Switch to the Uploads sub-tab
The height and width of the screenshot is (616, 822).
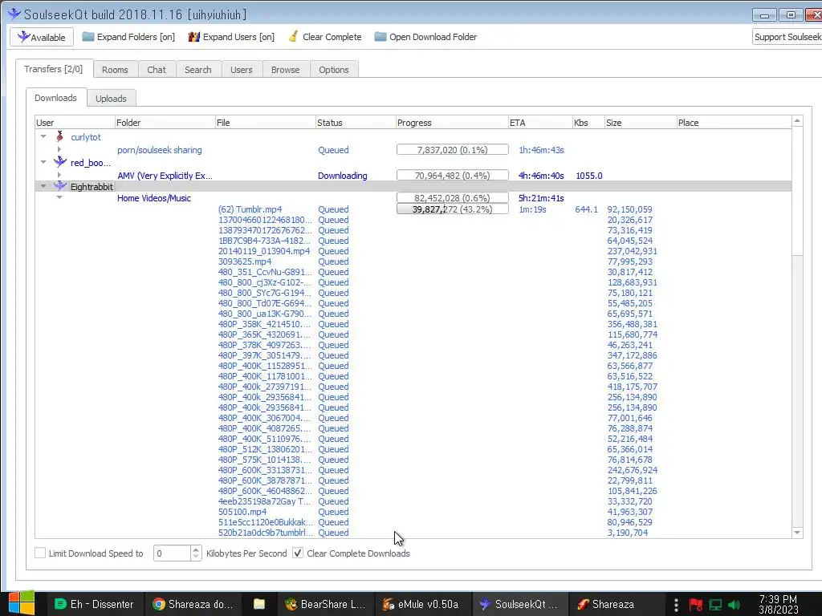pyautogui.click(x=111, y=99)
